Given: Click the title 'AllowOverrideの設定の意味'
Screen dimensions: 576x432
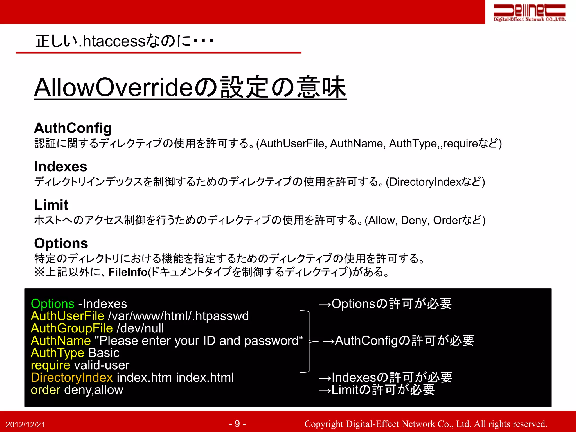Looking at the screenshot, I should click(x=190, y=87).
